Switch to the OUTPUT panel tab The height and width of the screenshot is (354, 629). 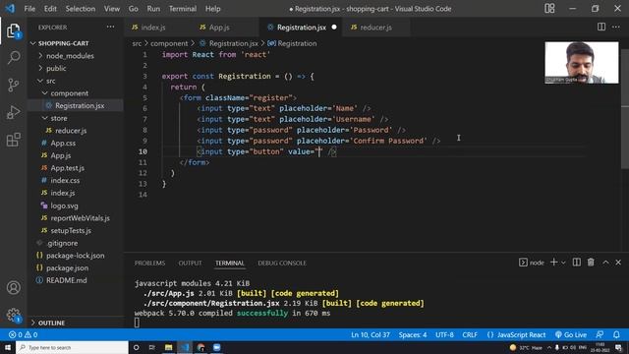click(190, 263)
